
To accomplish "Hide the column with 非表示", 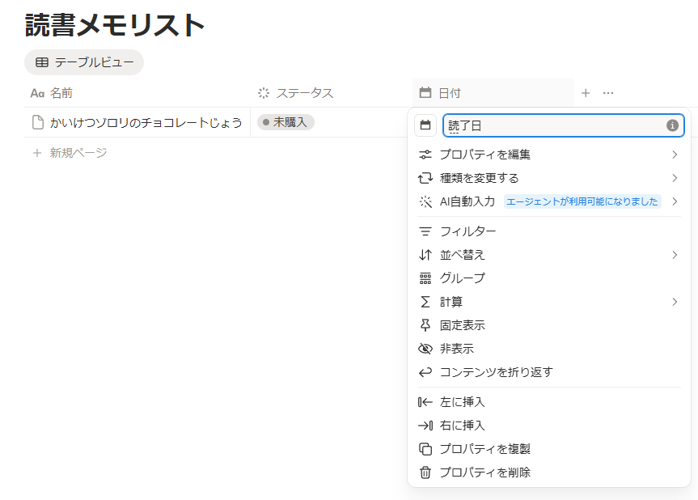I will (x=456, y=349).
